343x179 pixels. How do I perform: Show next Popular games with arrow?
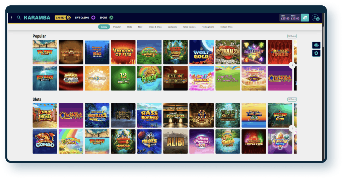click(292, 65)
